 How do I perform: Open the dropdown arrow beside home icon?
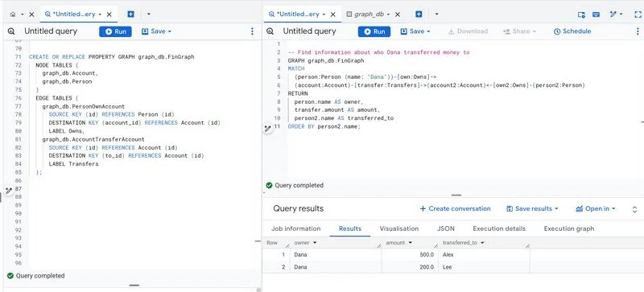pyautogui.click(x=23, y=14)
